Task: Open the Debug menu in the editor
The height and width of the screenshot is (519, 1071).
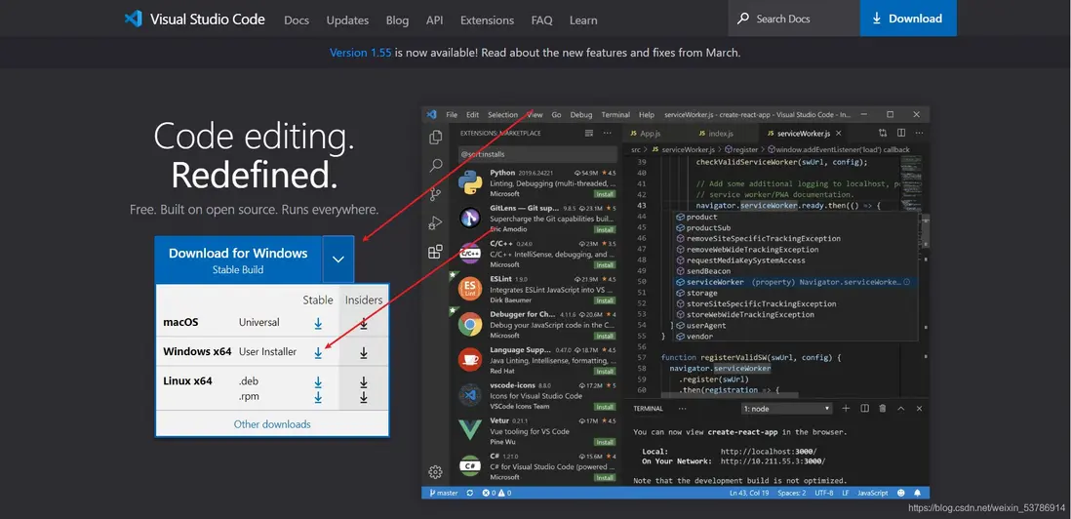Action: pyautogui.click(x=581, y=115)
